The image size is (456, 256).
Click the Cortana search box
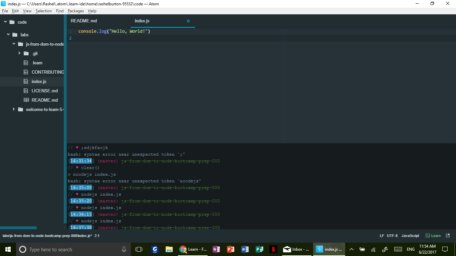coord(74,249)
